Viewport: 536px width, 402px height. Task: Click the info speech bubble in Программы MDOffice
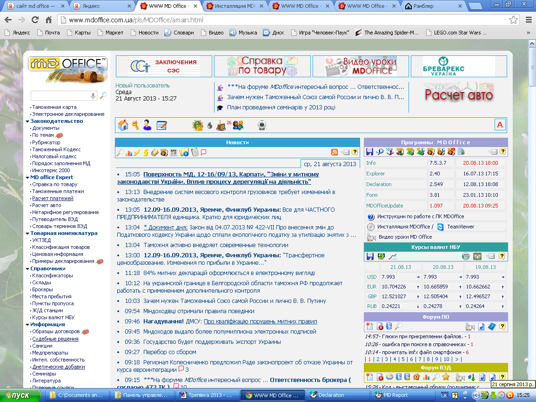[x=380, y=151]
